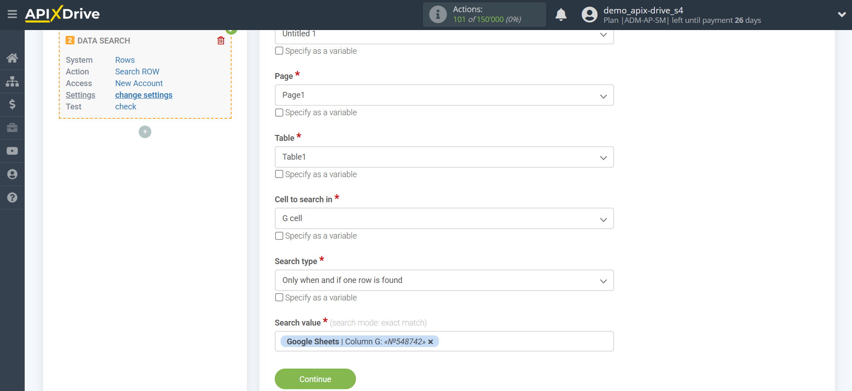Open the briefcase icon in the sidebar

[12, 127]
